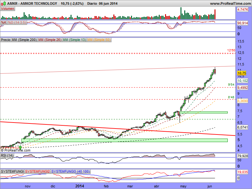Select the MM (Simple 50) moving average label
The image size is (252, 189).
click(99, 40)
